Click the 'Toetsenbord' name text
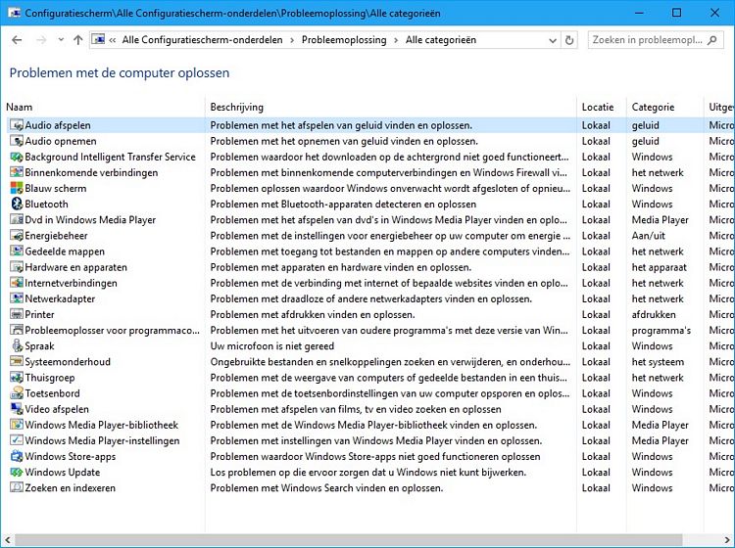The width and height of the screenshot is (735, 548). (52, 393)
